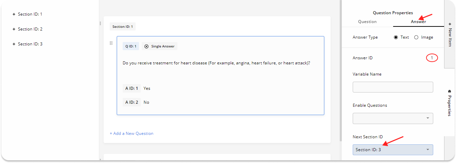This screenshot has height=163, width=456.
Task: Click the Single Answer radio icon badge
Action: click(x=146, y=46)
